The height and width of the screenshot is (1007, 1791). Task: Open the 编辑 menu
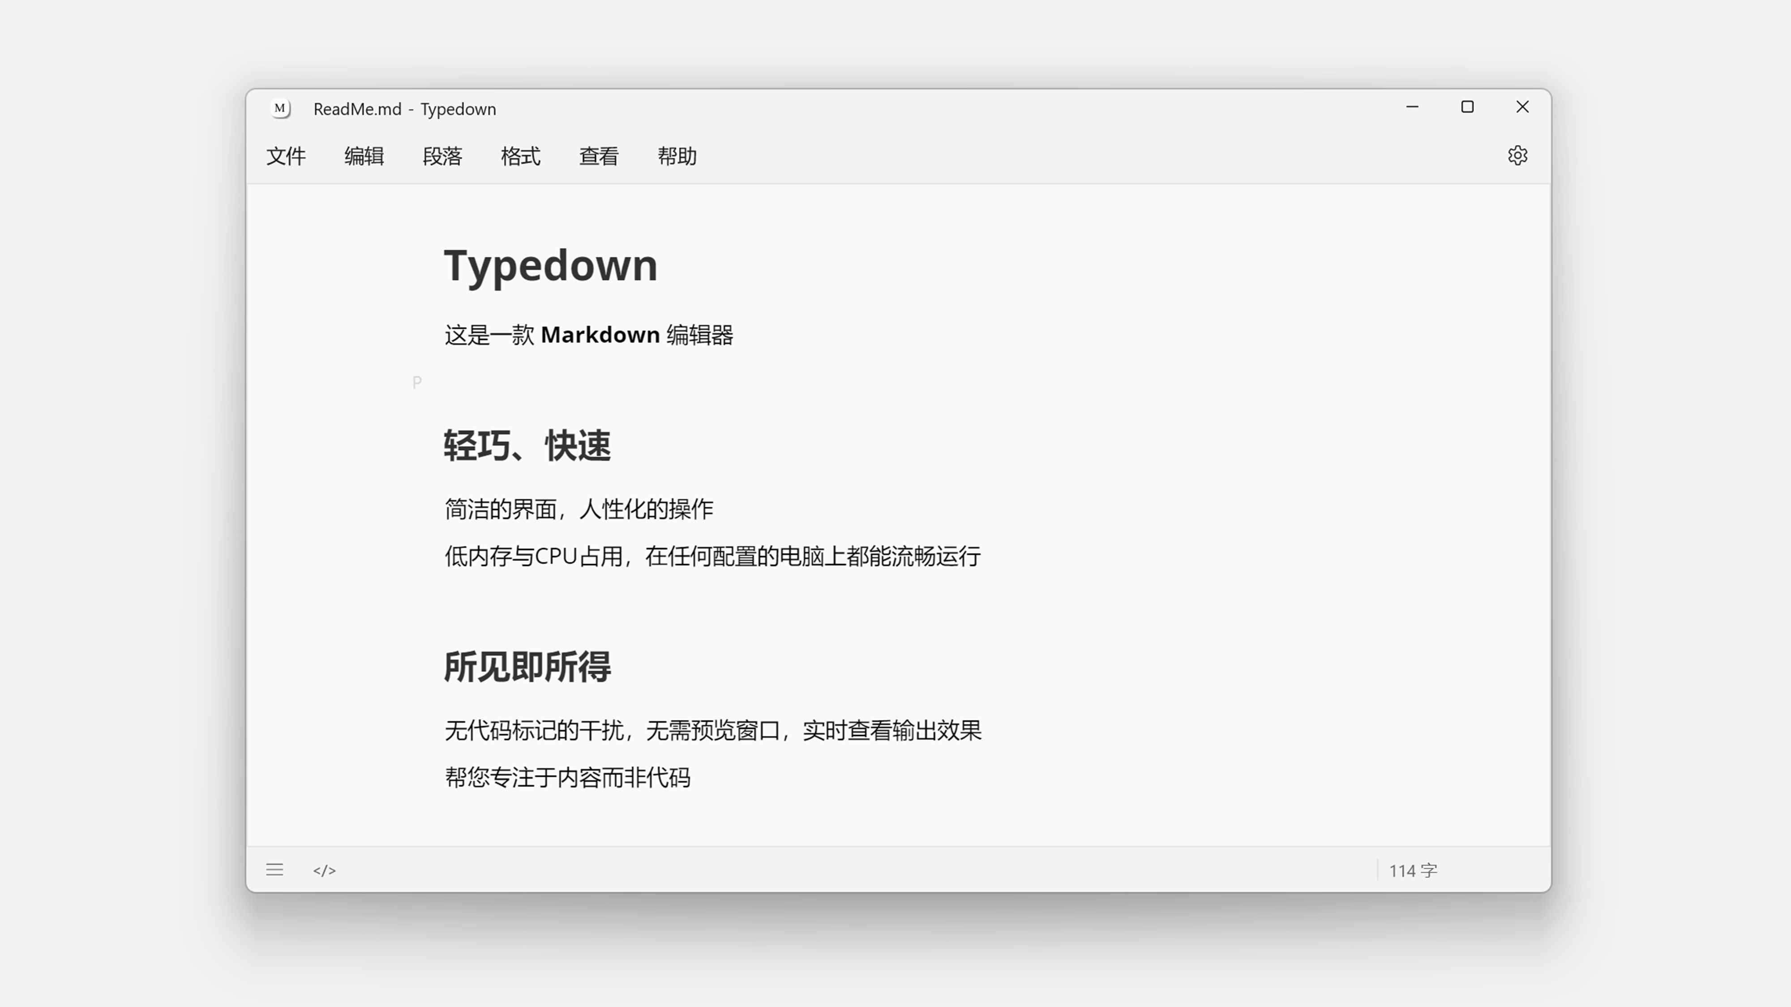[364, 156]
